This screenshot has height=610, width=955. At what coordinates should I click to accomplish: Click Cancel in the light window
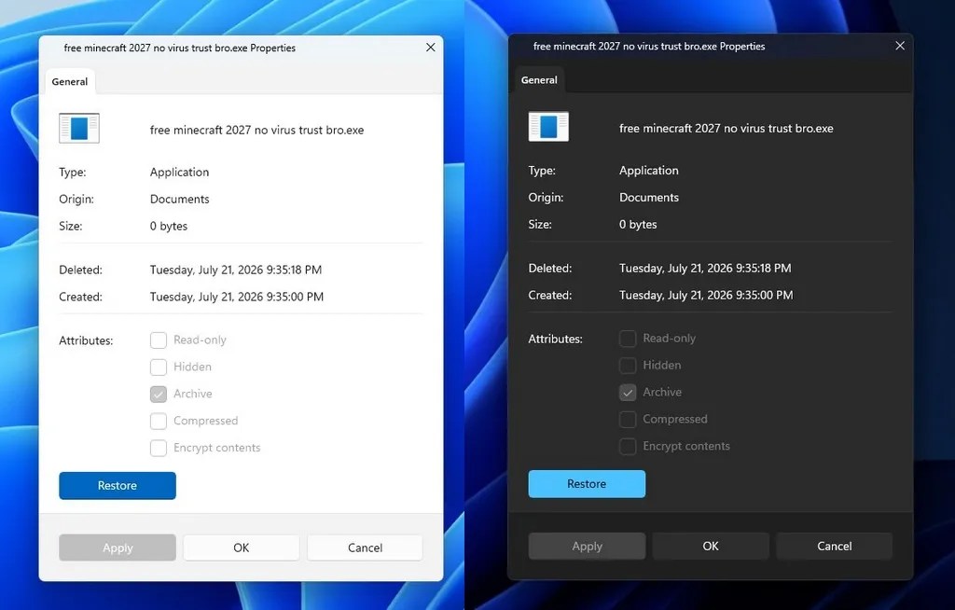pos(365,548)
